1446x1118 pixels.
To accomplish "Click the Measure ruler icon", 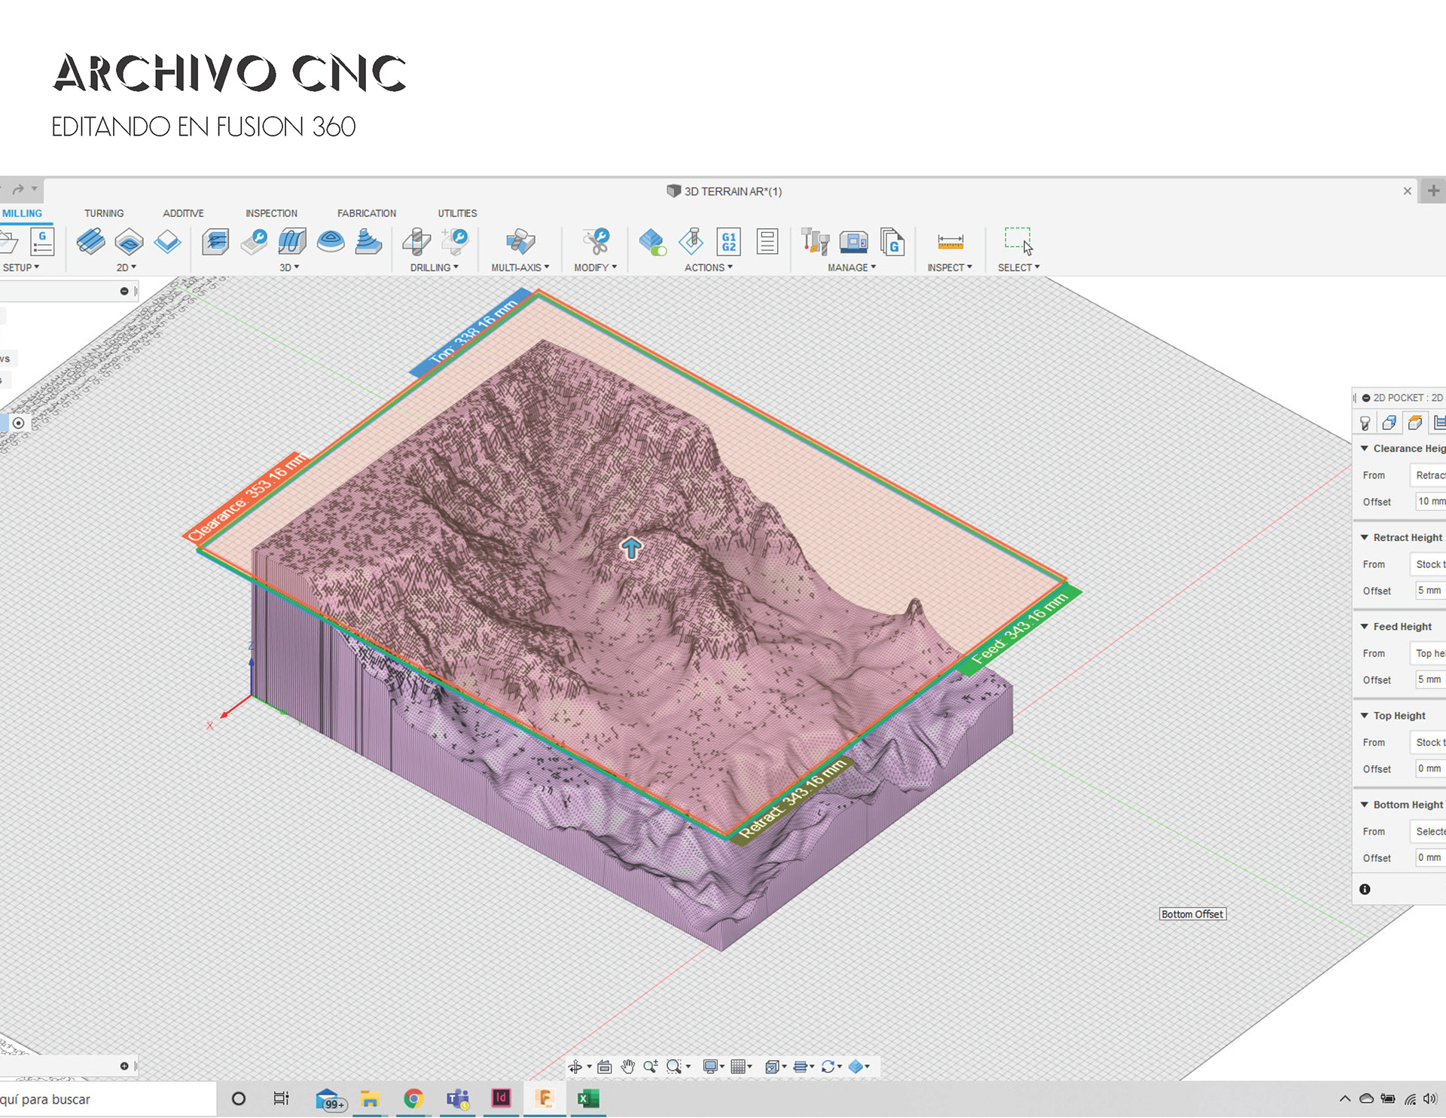I will point(950,242).
